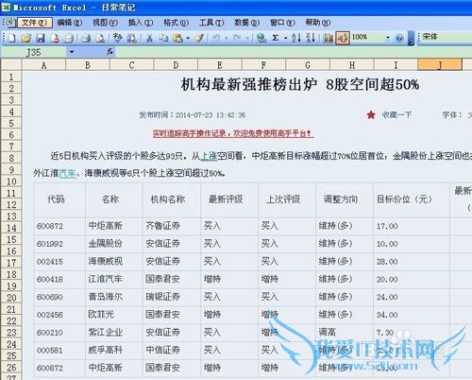
Task: Toggle the Drawing toolbar button
Action: pos(343,38)
